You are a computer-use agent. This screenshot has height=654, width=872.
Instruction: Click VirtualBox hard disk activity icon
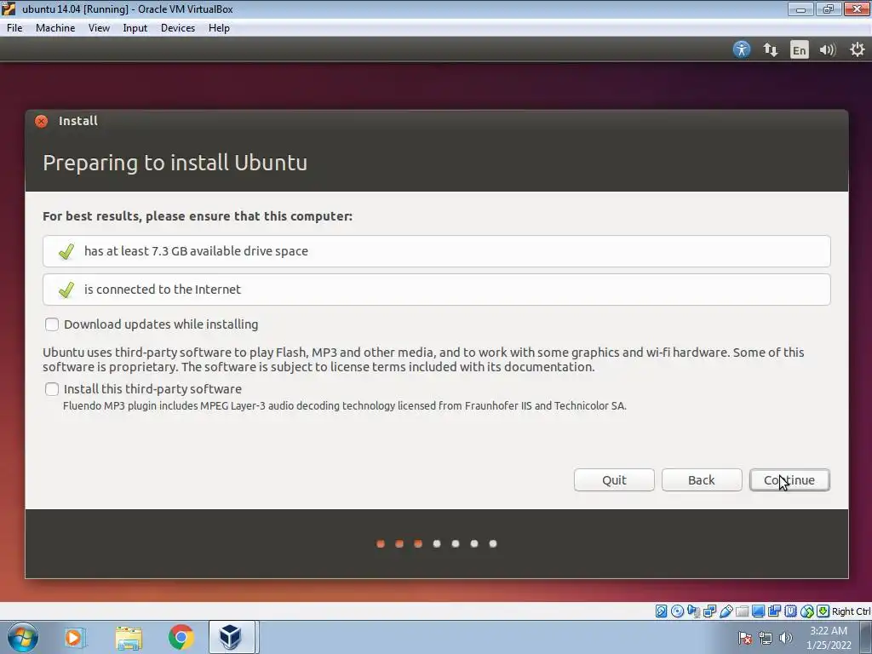661,611
